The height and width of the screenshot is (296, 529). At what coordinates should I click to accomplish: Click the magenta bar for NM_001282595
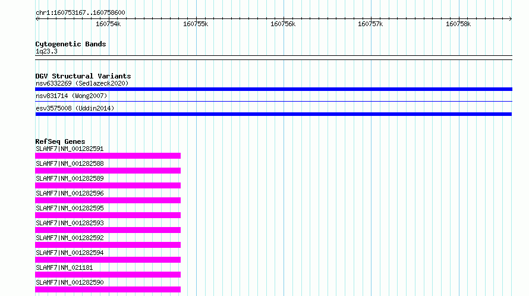pyautogui.click(x=108, y=215)
